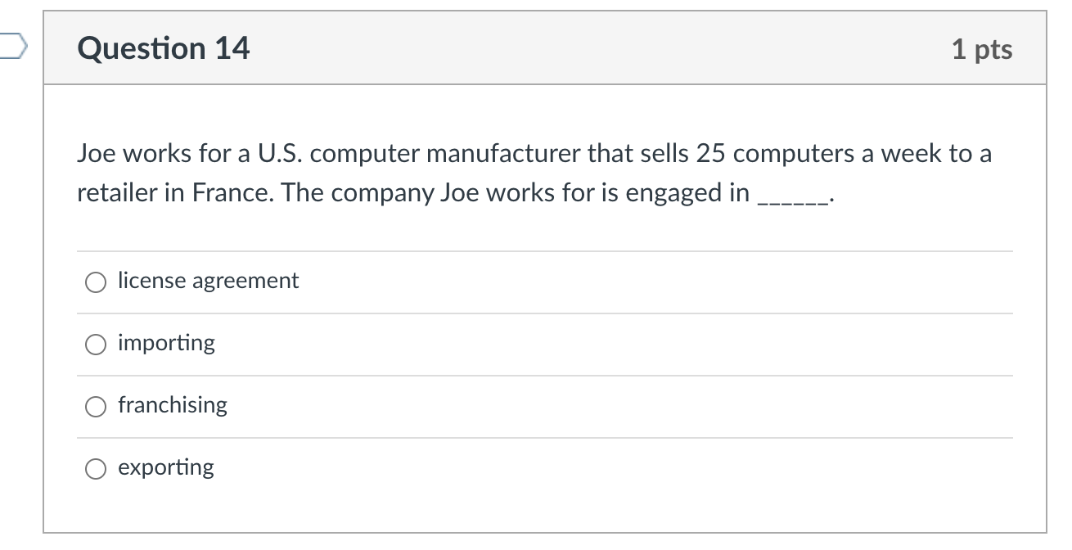This screenshot has height=550, width=1072.
Task: Pick the "franchising" radio button
Action: tap(96, 407)
